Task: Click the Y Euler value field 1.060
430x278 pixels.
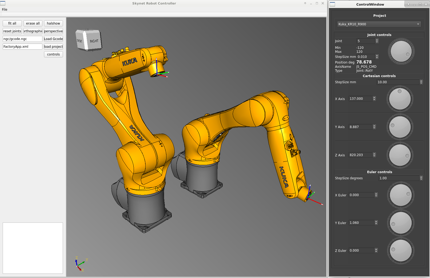Action: click(x=361, y=223)
